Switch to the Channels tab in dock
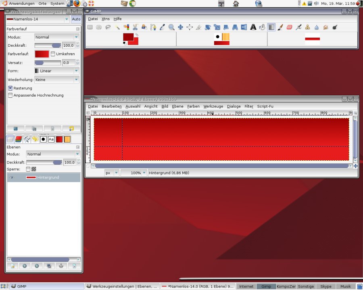The image size is (363, 290). click(x=19, y=139)
